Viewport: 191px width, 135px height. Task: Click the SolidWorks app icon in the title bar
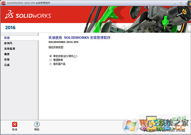click(x=3, y=3)
